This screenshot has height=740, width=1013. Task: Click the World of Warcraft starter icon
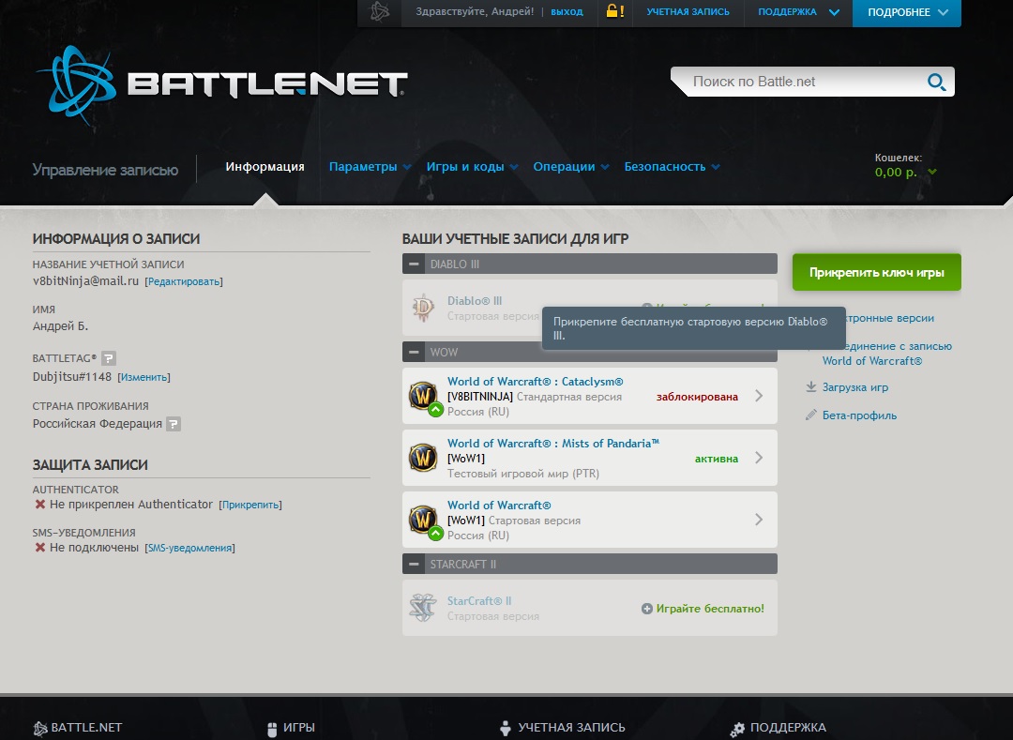point(424,520)
